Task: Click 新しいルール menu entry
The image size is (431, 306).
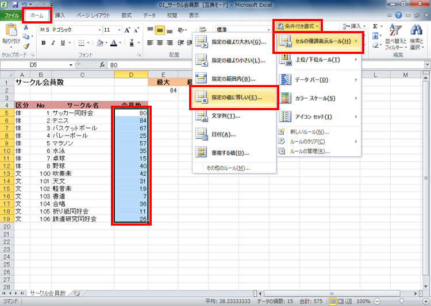Action: (318, 132)
